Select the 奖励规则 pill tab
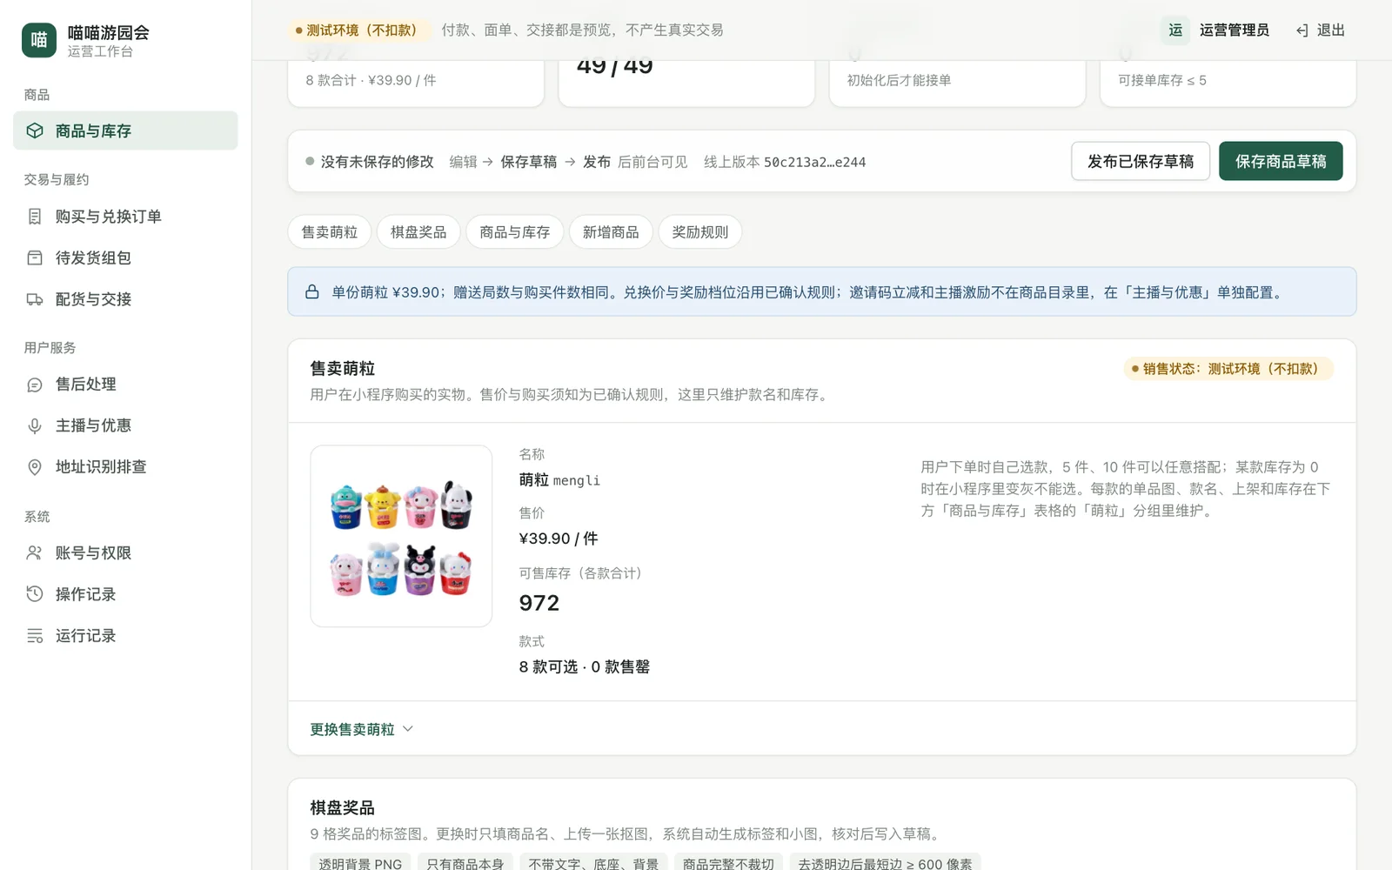 click(x=700, y=232)
